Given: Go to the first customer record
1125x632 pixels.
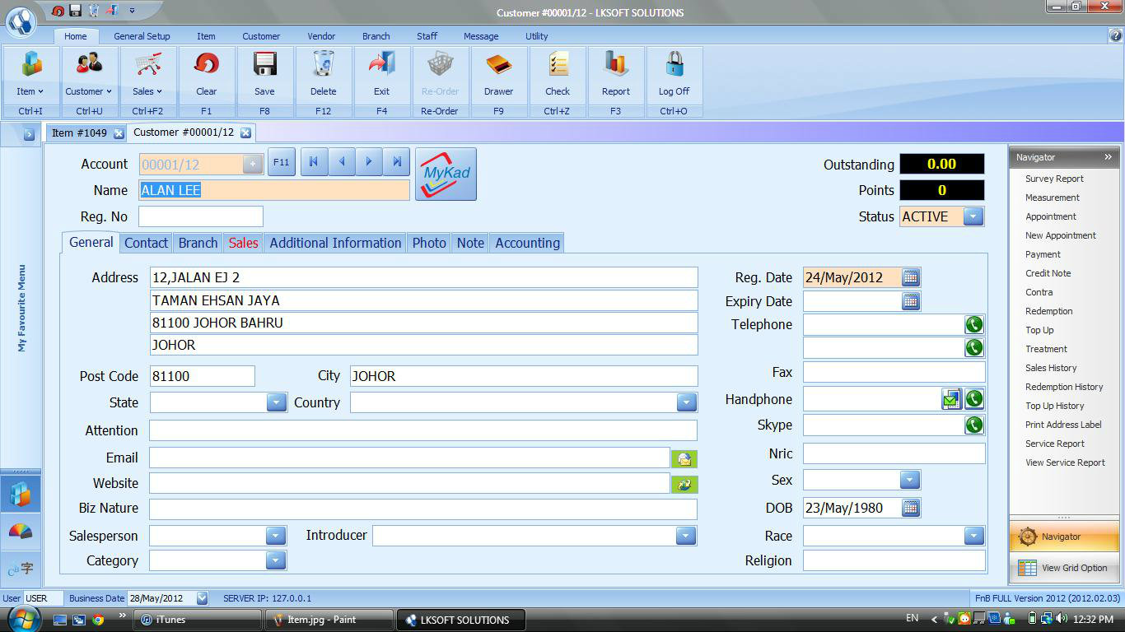Looking at the screenshot, I should click(314, 162).
